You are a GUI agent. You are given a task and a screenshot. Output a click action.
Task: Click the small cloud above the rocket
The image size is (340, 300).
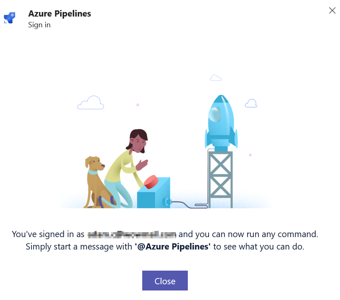[216, 77]
